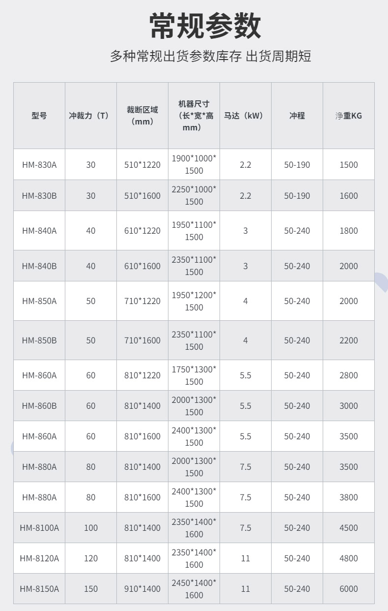
Task: Click the 裁断区域（mm） header cell
Action: 142,116
